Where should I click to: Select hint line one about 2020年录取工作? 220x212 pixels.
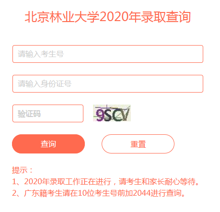[106, 182]
